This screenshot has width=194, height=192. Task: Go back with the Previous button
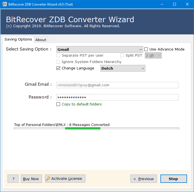pyautogui.click(x=143, y=178)
